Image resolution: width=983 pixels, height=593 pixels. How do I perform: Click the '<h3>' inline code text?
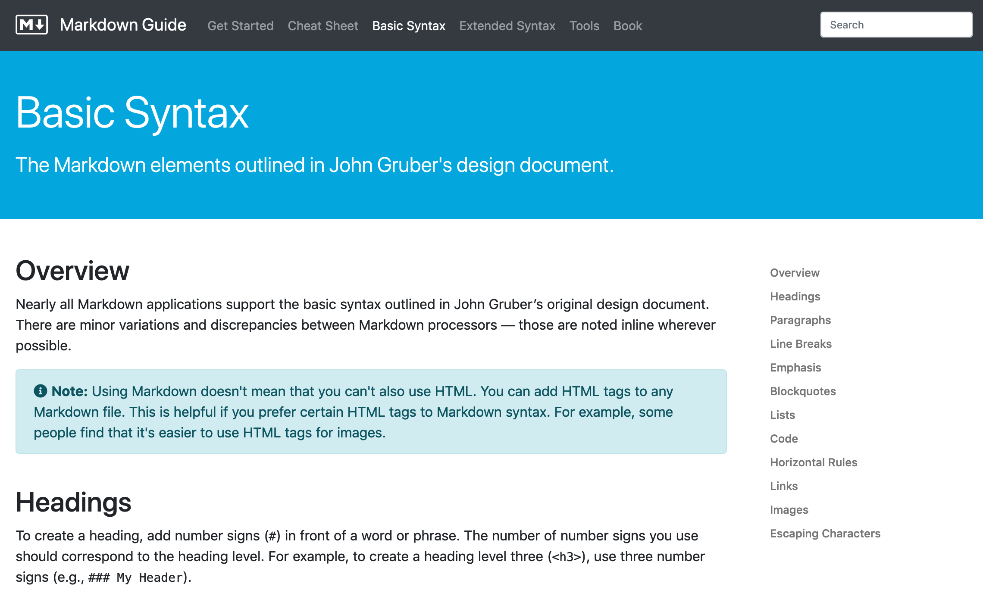tap(567, 557)
